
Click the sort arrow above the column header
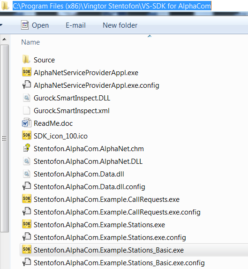[150, 36]
